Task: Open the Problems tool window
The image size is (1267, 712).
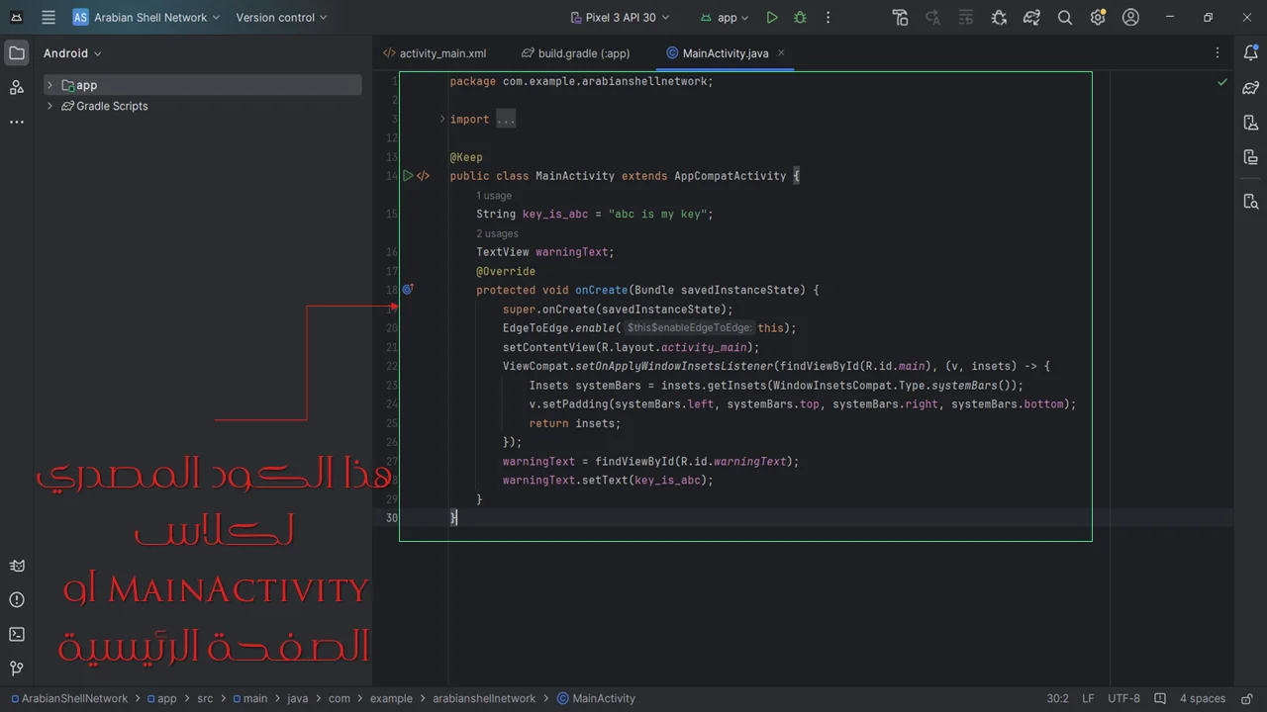Action: pos(17,600)
